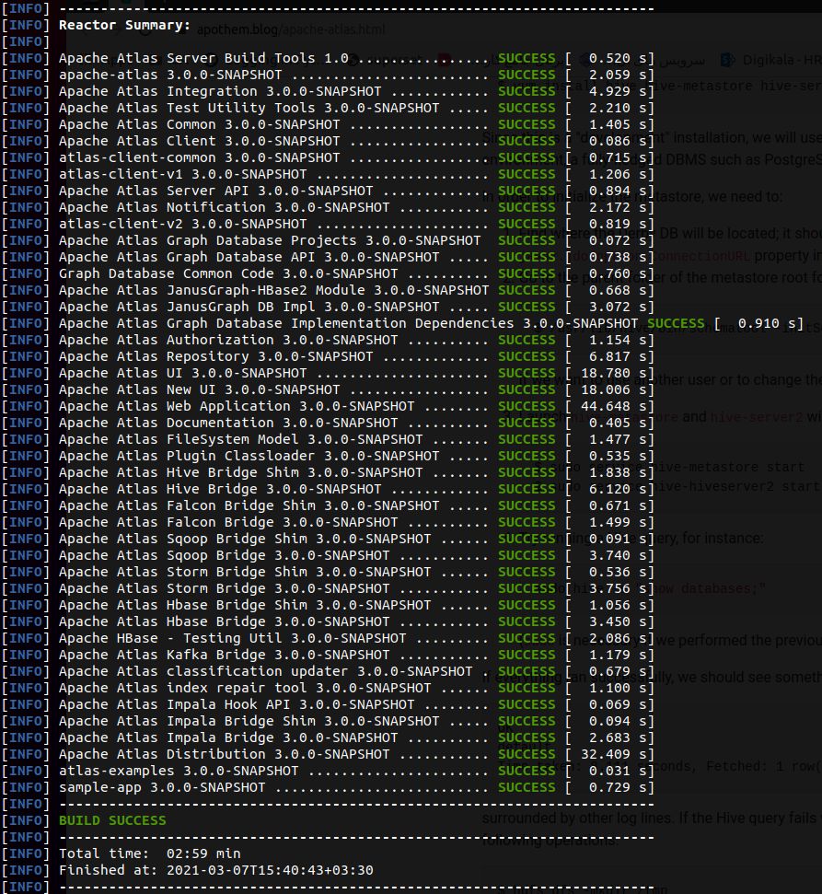Click "Apache Atlas Repository 3.0.0-SNAPSHOT" text
Image resolution: width=822 pixels, height=894 pixels.
click(215, 355)
